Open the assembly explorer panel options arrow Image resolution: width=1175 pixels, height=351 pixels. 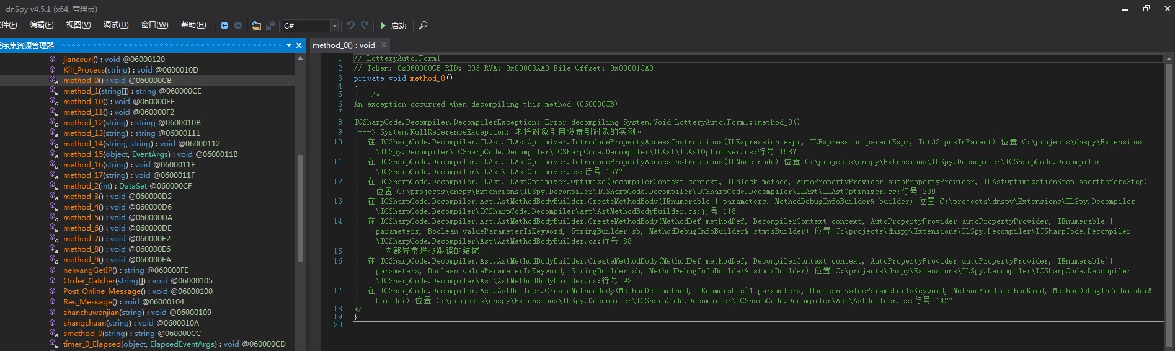pos(289,45)
